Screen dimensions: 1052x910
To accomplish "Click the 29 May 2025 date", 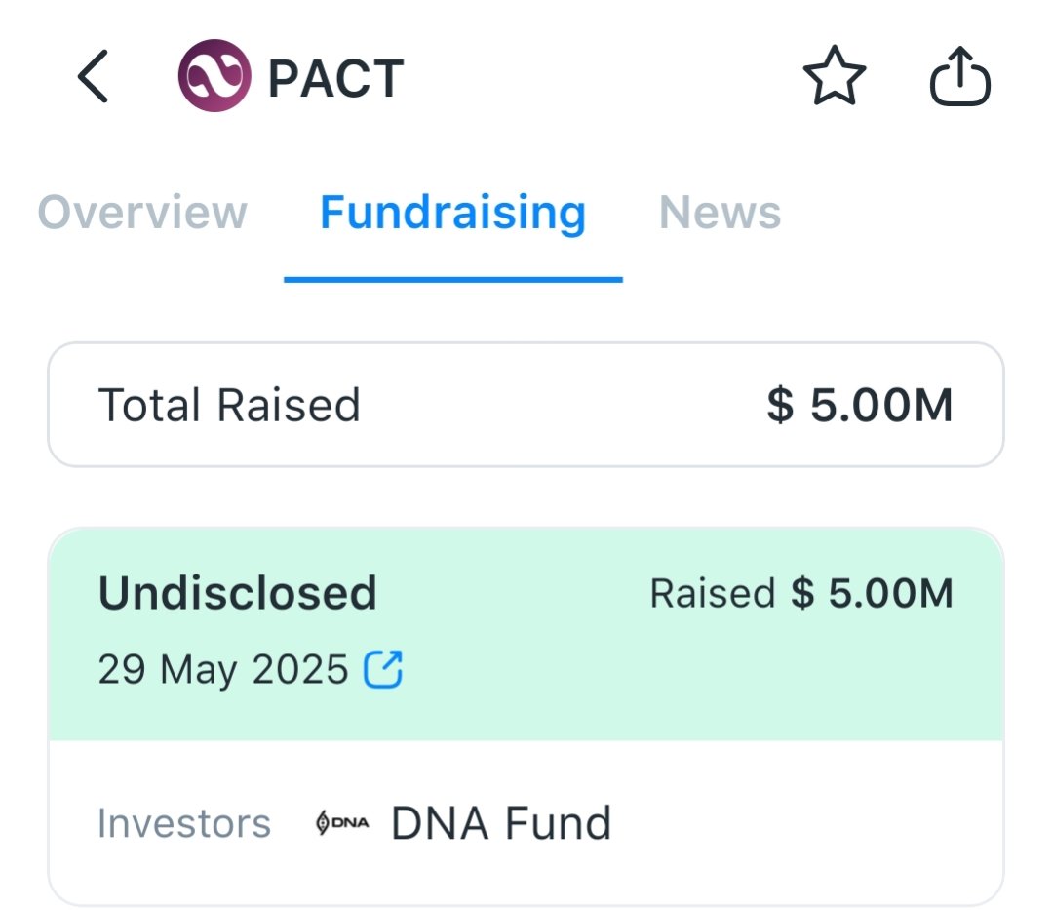I will coord(222,670).
